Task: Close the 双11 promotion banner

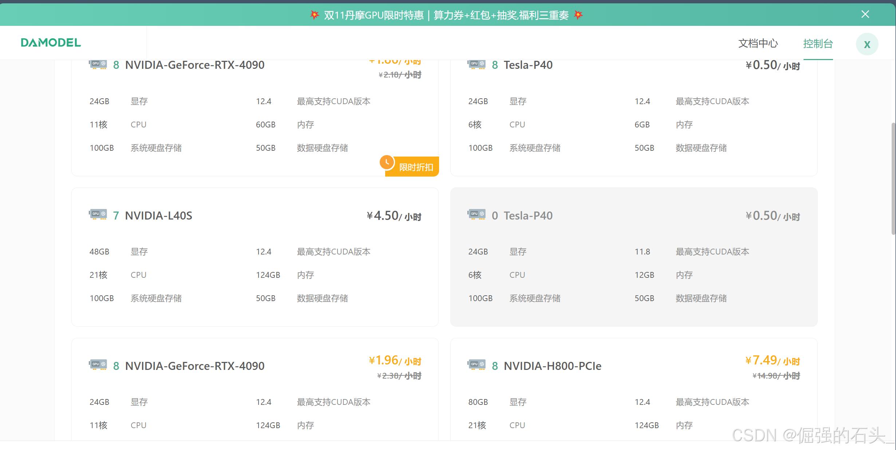Action: tap(865, 14)
